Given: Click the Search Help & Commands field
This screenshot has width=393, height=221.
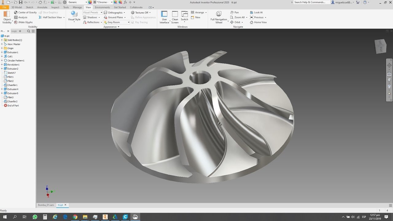Looking at the screenshot, I should [x=311, y=2].
